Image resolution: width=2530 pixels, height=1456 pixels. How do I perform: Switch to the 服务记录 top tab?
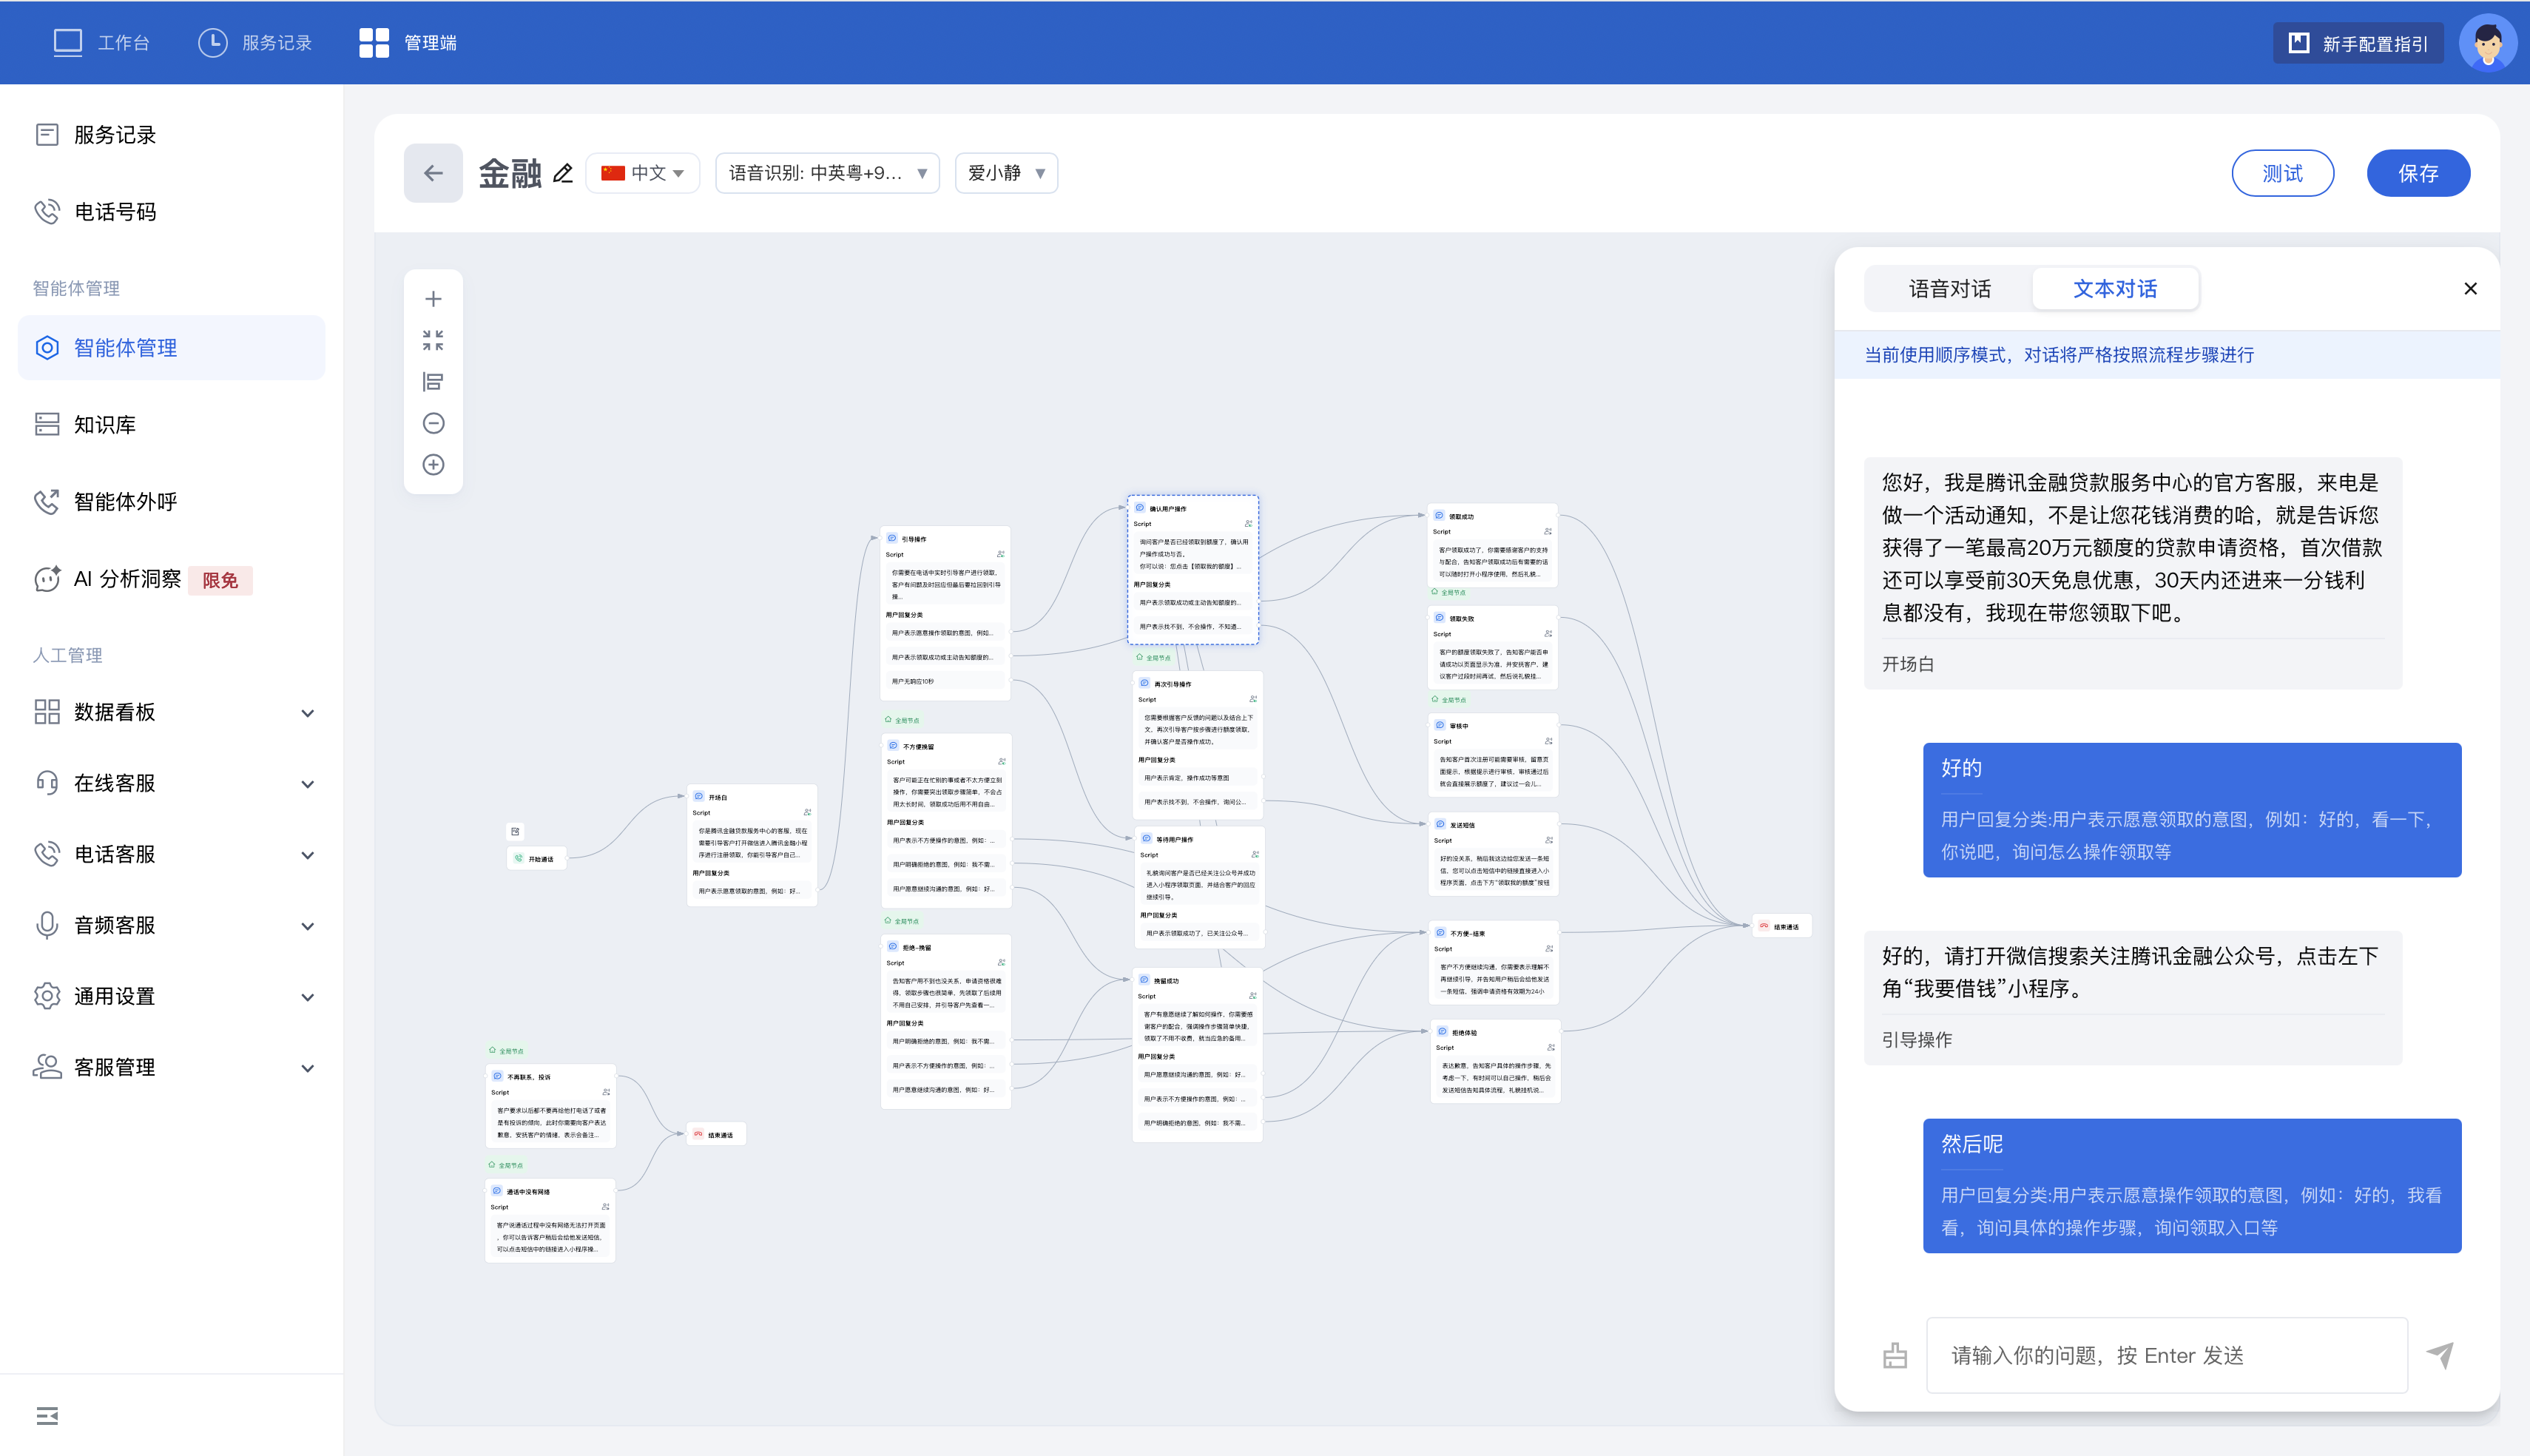[x=255, y=43]
